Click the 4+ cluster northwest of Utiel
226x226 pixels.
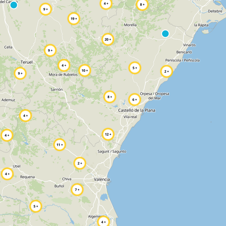pos(7,135)
